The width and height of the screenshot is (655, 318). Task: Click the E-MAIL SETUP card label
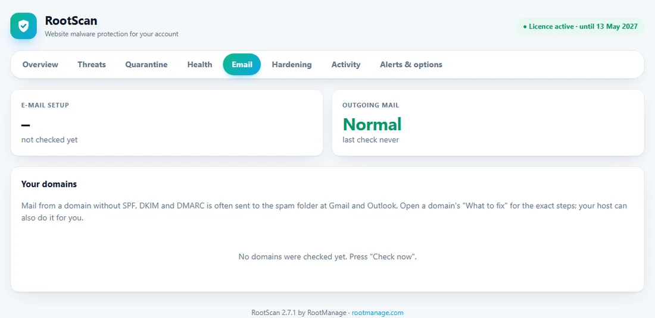click(x=45, y=105)
